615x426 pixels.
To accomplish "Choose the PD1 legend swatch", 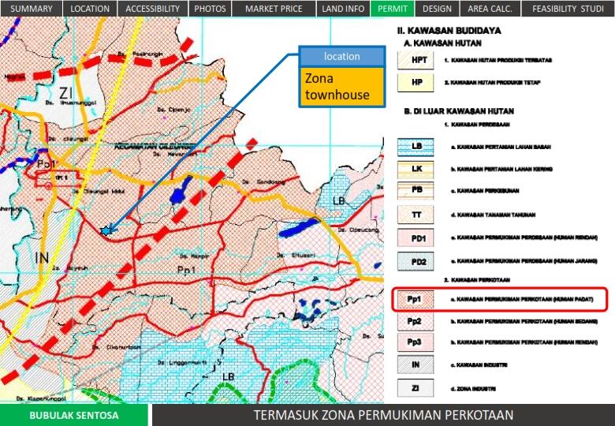I will coord(416,238).
